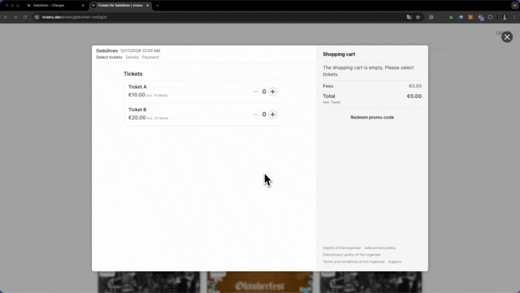Switch to the 'Gebühren – Charges' tab
This screenshot has width=520, height=293.
[x=52, y=5]
